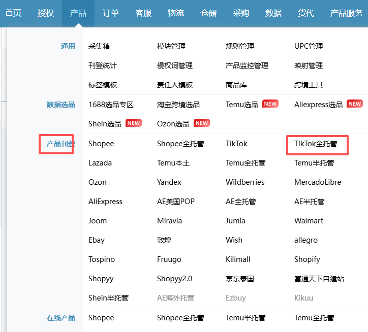Go to the 首页 navigation tab
The image size is (368, 332).
coord(14,13)
